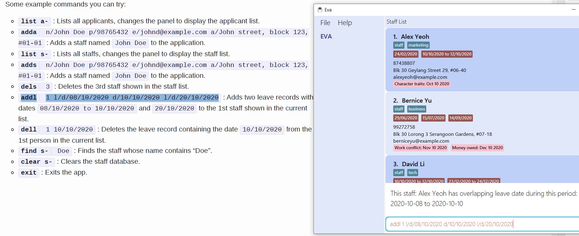Click the command input field in Eva

[482, 224]
